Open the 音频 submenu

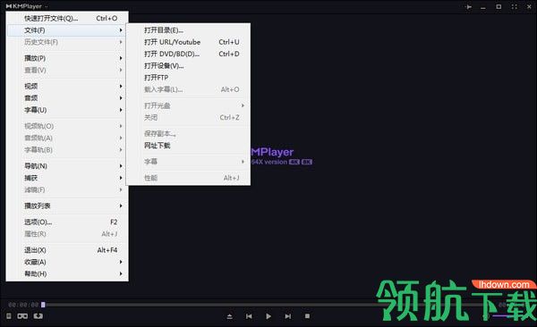click(x=67, y=98)
